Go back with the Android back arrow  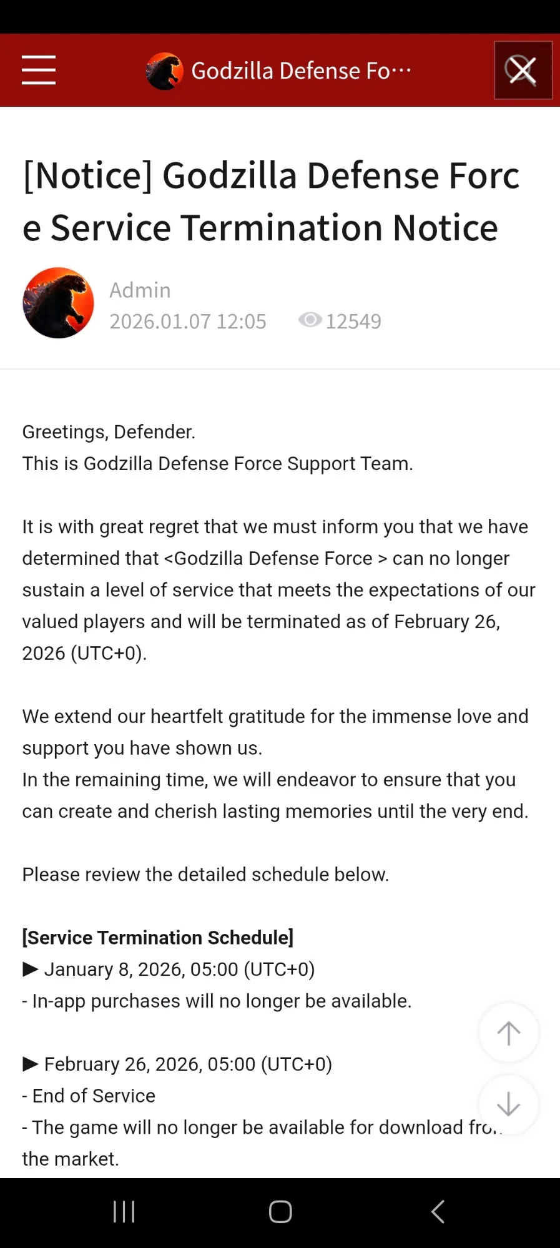(x=438, y=1212)
